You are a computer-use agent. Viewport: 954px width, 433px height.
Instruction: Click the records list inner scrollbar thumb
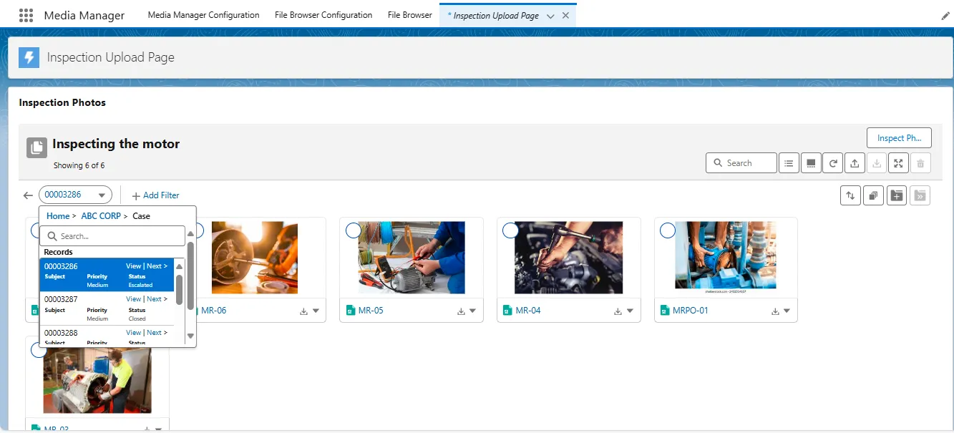click(179, 289)
